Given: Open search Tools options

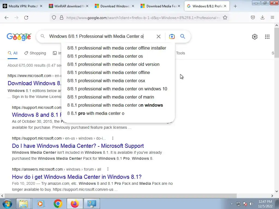Looking at the screenshot, I should [x=180, y=53].
